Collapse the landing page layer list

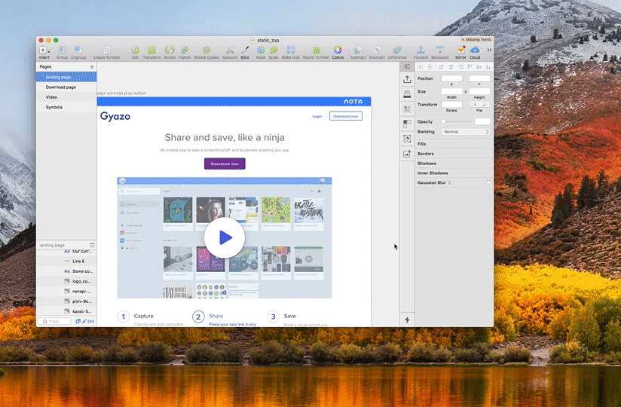pyautogui.click(x=92, y=245)
